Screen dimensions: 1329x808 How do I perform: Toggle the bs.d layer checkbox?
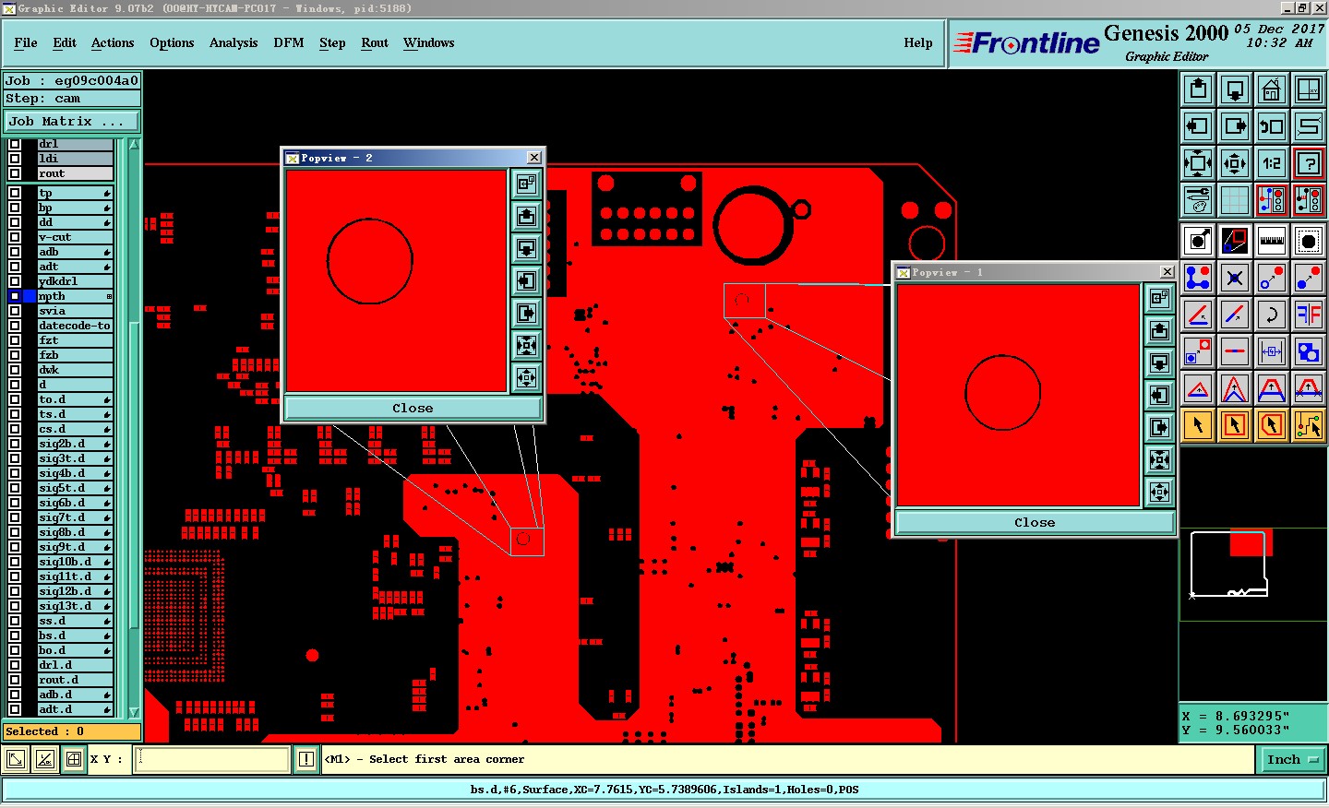click(x=15, y=636)
